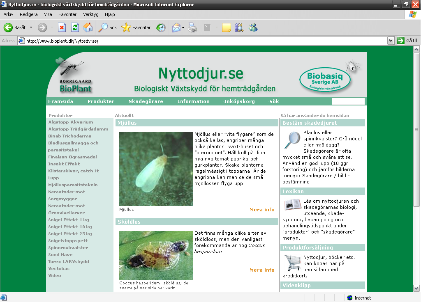
Task: Click the Mjöllus whitefly photo
Action: pyautogui.click(x=156, y=169)
